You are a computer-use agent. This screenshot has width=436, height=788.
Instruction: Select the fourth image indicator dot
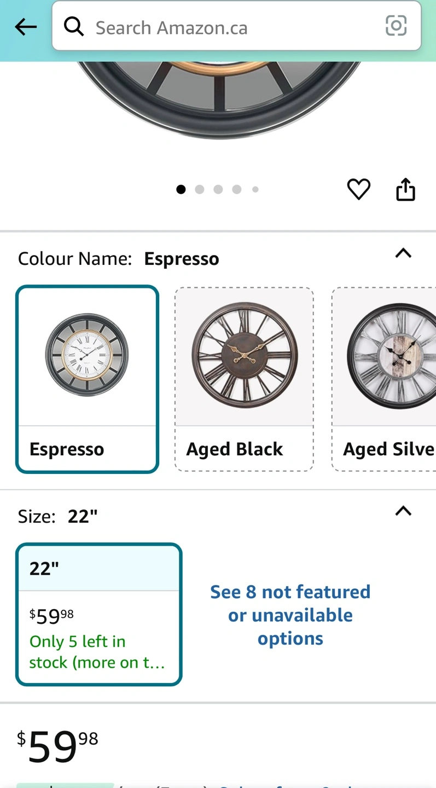pos(237,189)
